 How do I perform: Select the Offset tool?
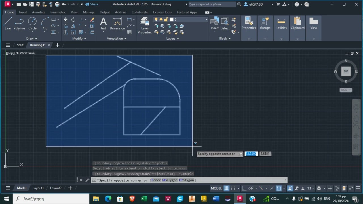click(92, 32)
